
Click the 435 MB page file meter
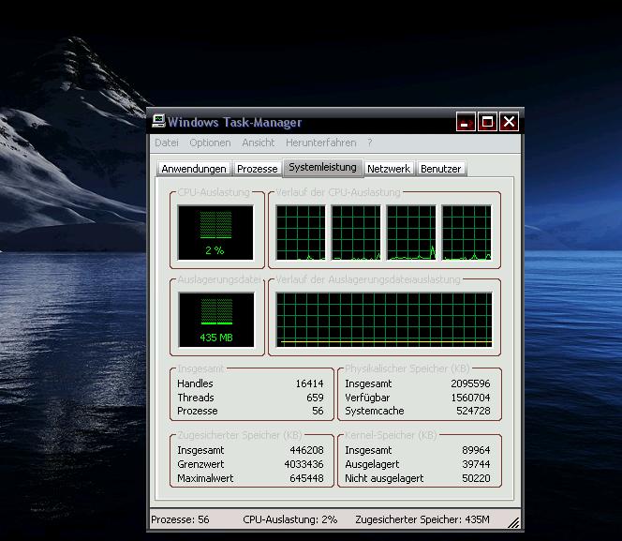click(216, 320)
